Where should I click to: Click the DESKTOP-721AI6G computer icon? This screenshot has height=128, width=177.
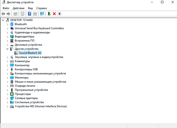point(7,20)
